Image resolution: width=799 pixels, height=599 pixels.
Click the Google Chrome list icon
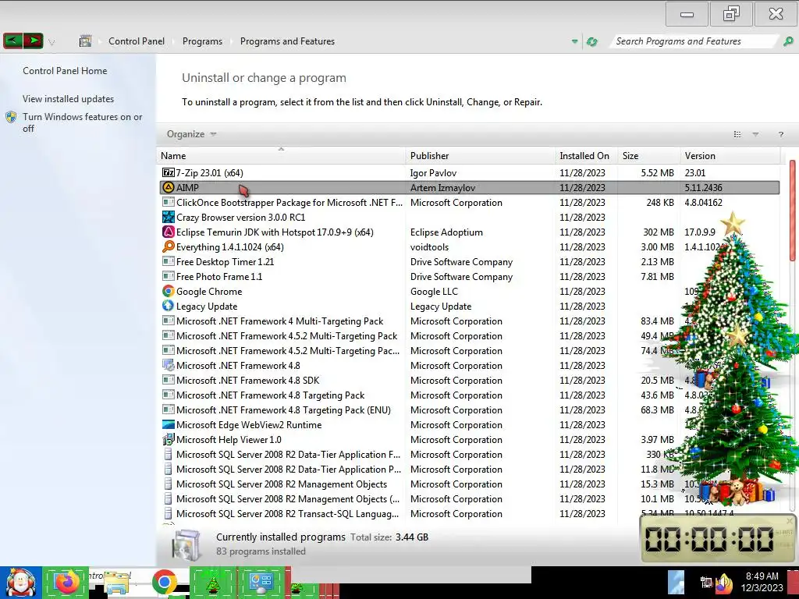[x=169, y=292]
